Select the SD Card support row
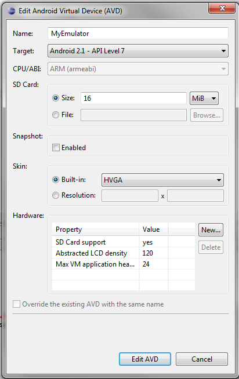 pyautogui.click(x=124, y=242)
